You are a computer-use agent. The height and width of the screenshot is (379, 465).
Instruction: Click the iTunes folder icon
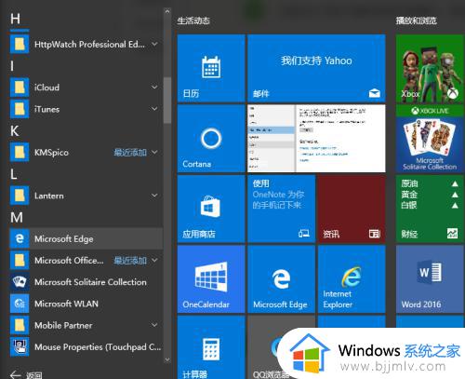tap(20, 109)
